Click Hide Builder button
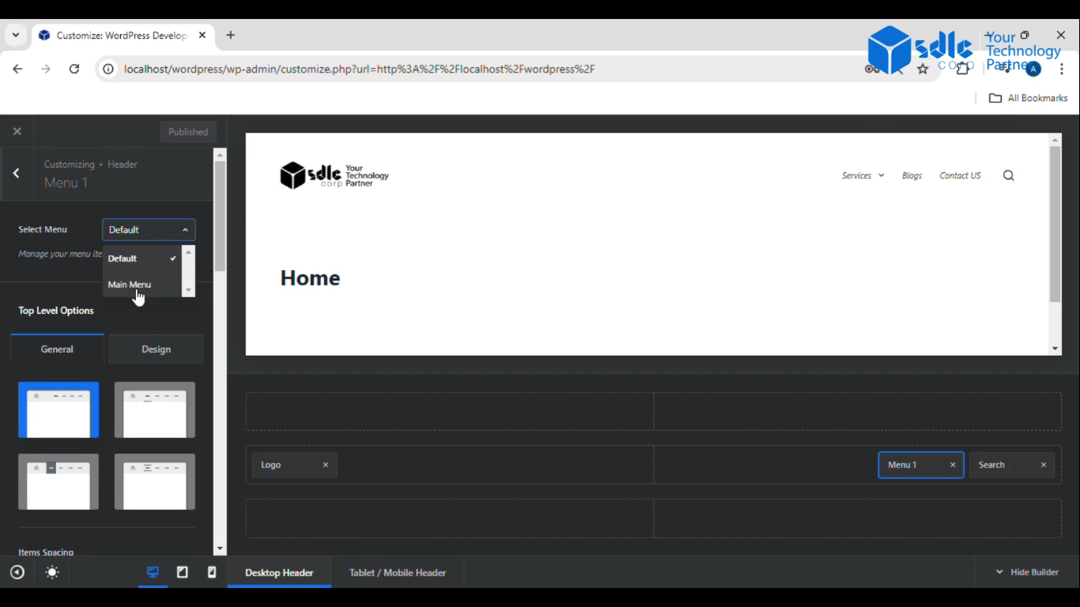This screenshot has width=1080, height=607. [x=1027, y=571]
